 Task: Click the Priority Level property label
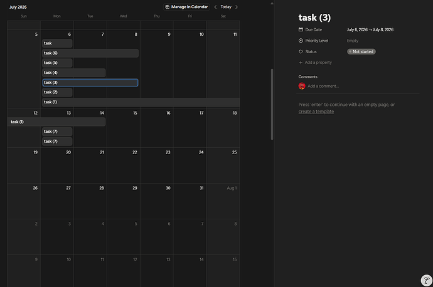[317, 41]
